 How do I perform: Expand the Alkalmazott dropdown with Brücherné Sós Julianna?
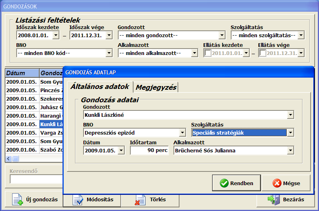[x=290, y=151]
